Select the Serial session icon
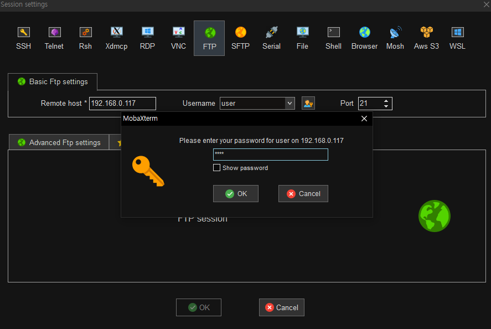This screenshot has height=329, width=491. pyautogui.click(x=271, y=38)
